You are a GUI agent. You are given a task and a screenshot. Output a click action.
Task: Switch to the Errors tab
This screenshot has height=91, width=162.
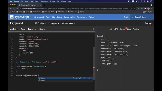point(123,29)
